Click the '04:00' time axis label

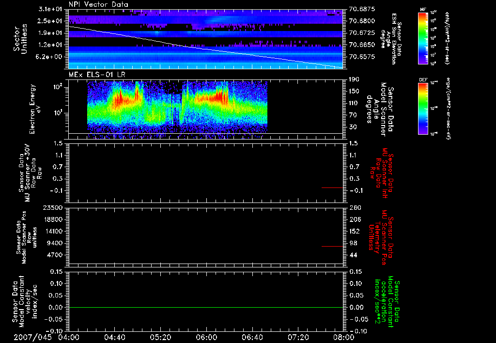69,337
